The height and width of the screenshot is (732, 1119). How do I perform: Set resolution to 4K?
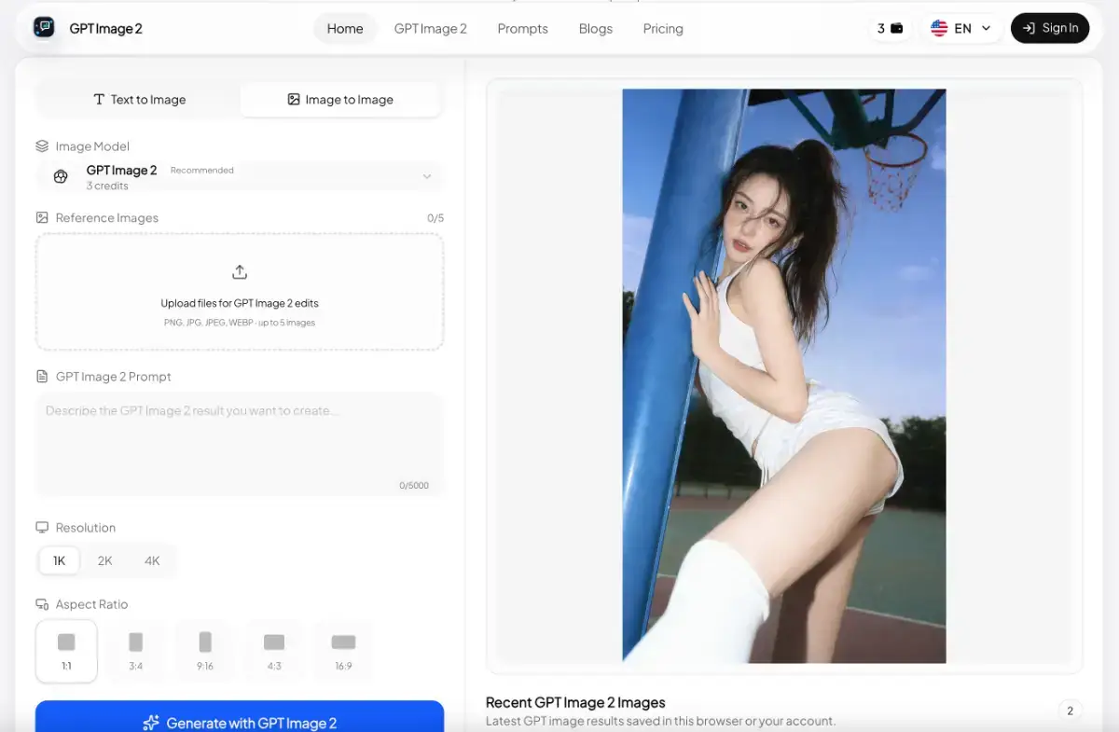[152, 560]
